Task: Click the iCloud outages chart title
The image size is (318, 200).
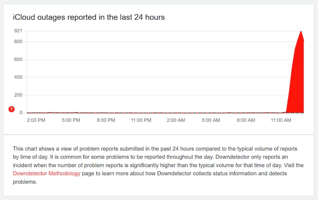Action: (x=89, y=17)
